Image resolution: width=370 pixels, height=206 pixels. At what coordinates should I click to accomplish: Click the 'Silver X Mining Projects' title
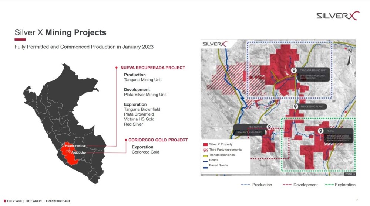point(60,32)
